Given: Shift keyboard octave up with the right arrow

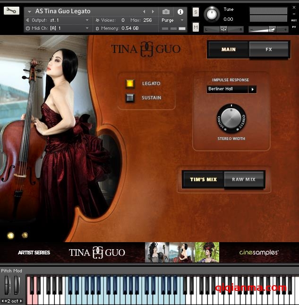Looking at the screenshot, I should coord(21,301).
